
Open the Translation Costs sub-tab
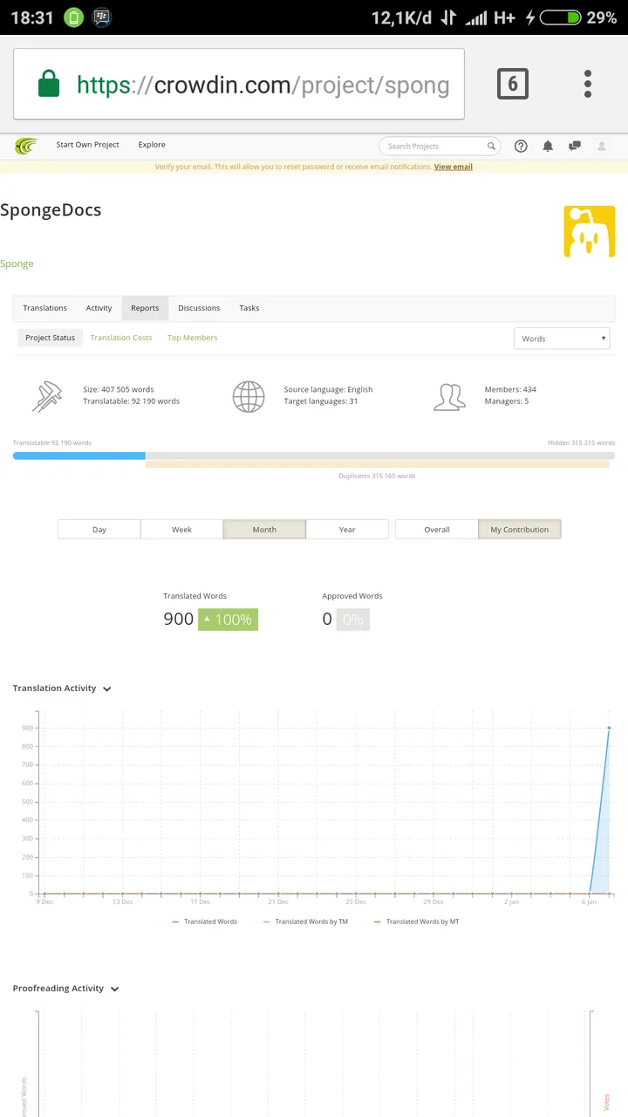121,338
